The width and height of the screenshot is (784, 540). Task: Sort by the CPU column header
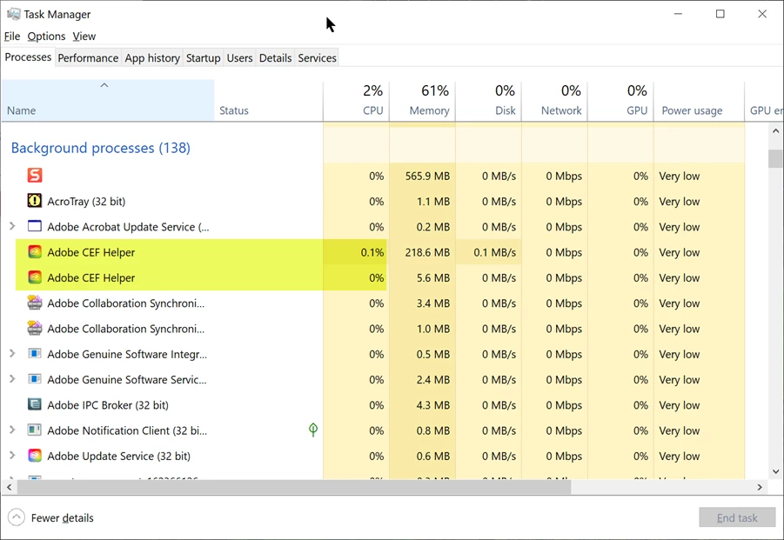tap(356, 100)
